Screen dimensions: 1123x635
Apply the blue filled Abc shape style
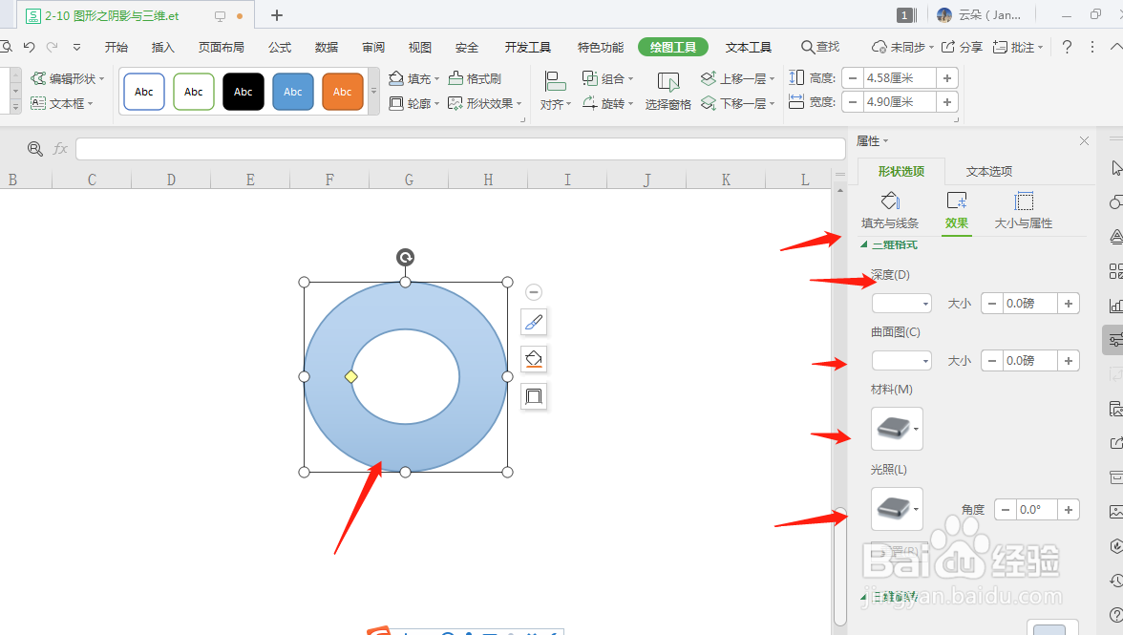293,92
